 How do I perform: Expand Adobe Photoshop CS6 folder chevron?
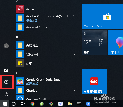(x=74, y=16)
